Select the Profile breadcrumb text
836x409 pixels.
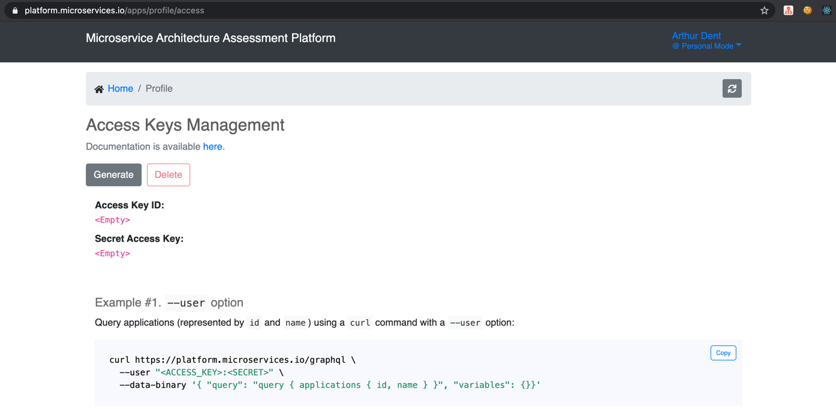(x=159, y=89)
